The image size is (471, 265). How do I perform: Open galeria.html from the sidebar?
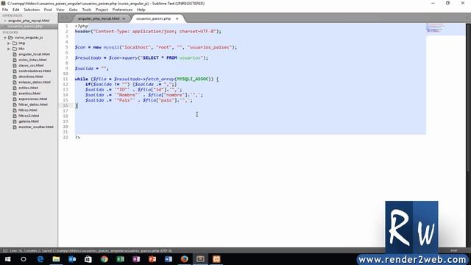29,121
